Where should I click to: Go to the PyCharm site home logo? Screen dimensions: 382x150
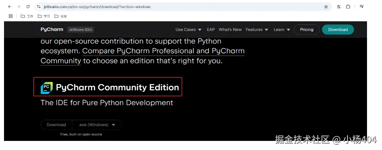click(x=52, y=29)
